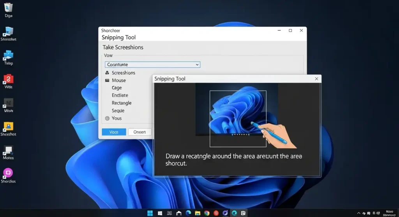
Task: Select the Mouse list entry
Action: pos(119,80)
